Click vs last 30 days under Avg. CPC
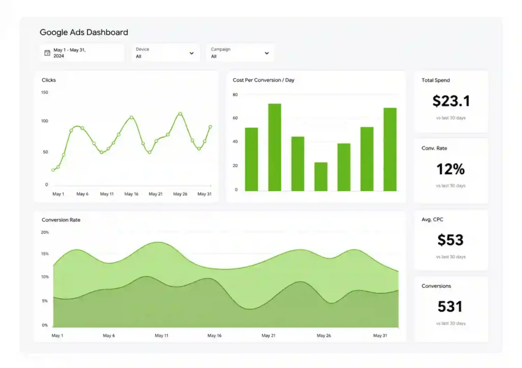Viewport: 522px width, 368px height. click(x=451, y=257)
